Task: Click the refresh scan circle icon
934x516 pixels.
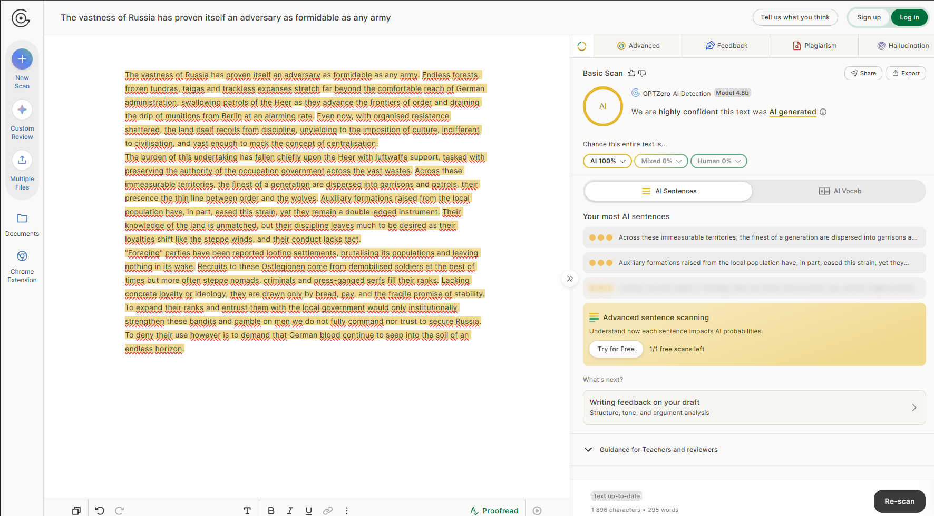Action: [582, 46]
